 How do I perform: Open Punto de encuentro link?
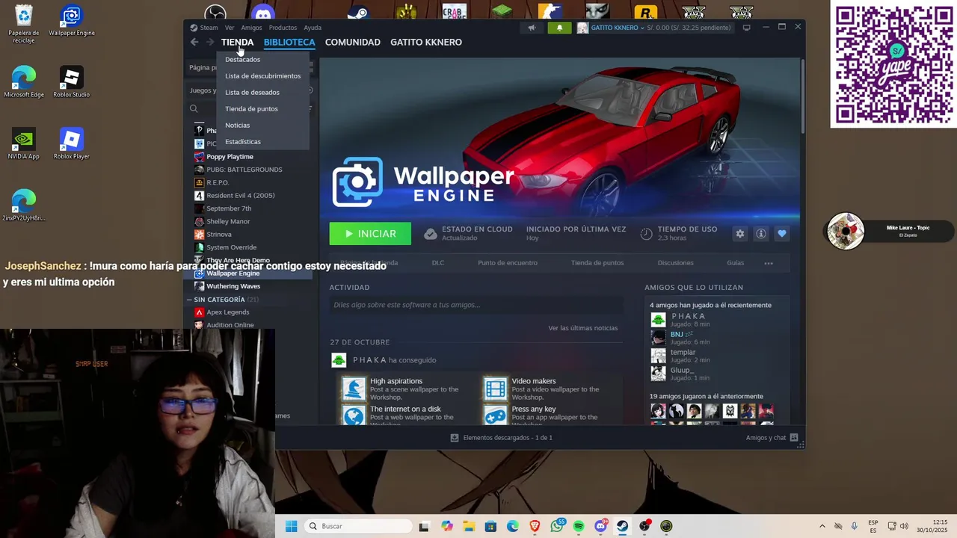point(508,263)
